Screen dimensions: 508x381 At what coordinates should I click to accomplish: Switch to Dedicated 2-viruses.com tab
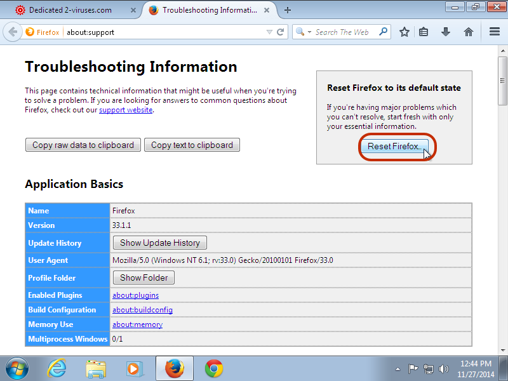coord(70,10)
